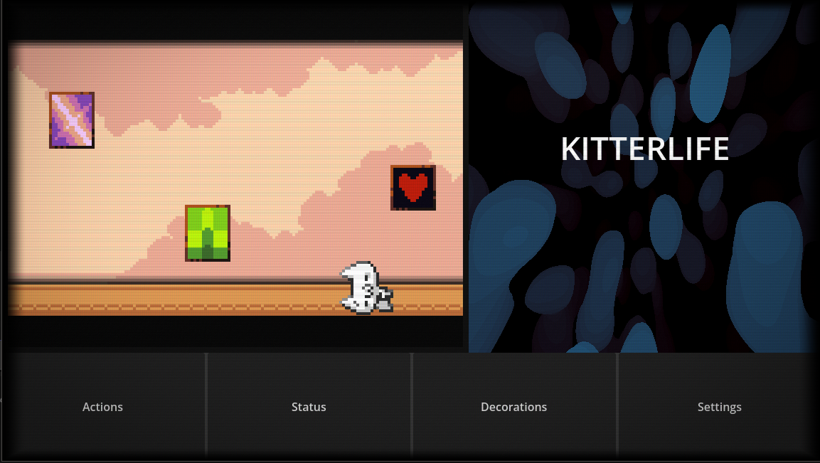Select the green plant painting decoration

pyautogui.click(x=207, y=233)
